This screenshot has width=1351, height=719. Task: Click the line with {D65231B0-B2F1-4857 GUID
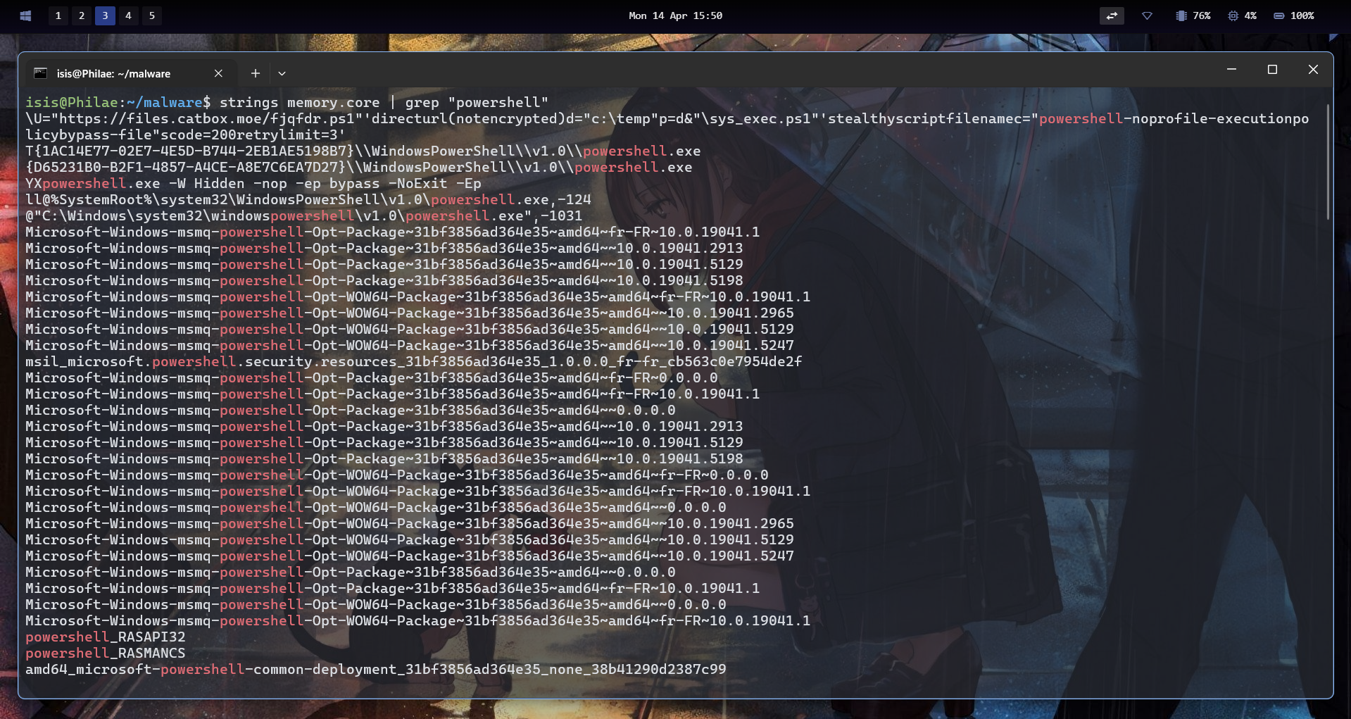359,168
